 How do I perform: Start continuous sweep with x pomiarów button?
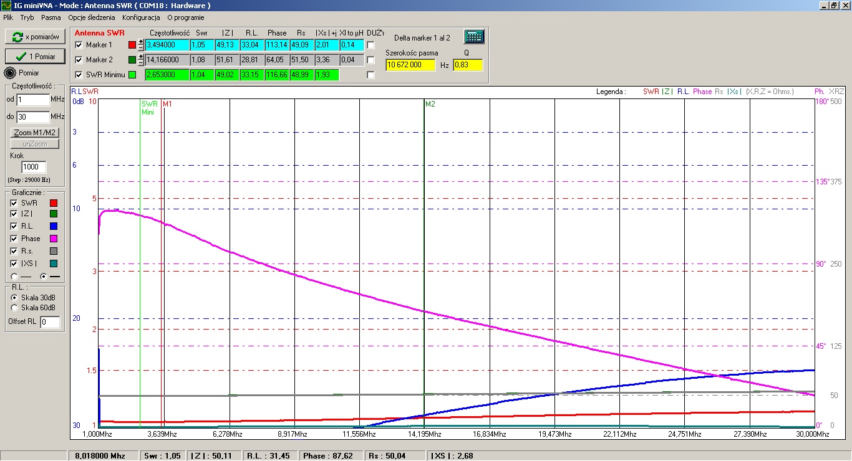click(35, 37)
